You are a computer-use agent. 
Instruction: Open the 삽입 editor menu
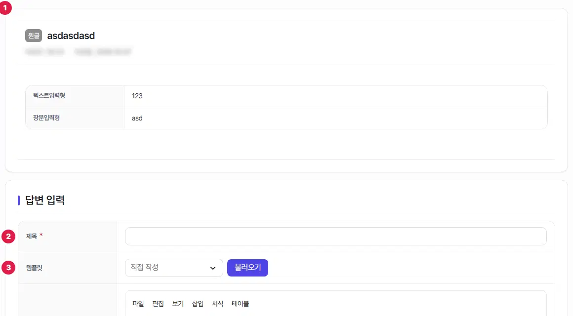198,304
